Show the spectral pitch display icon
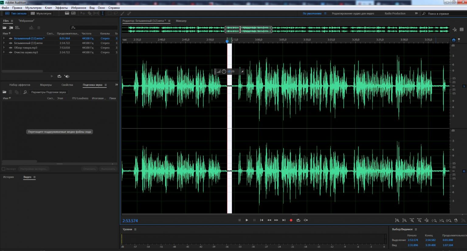 tap(73, 13)
